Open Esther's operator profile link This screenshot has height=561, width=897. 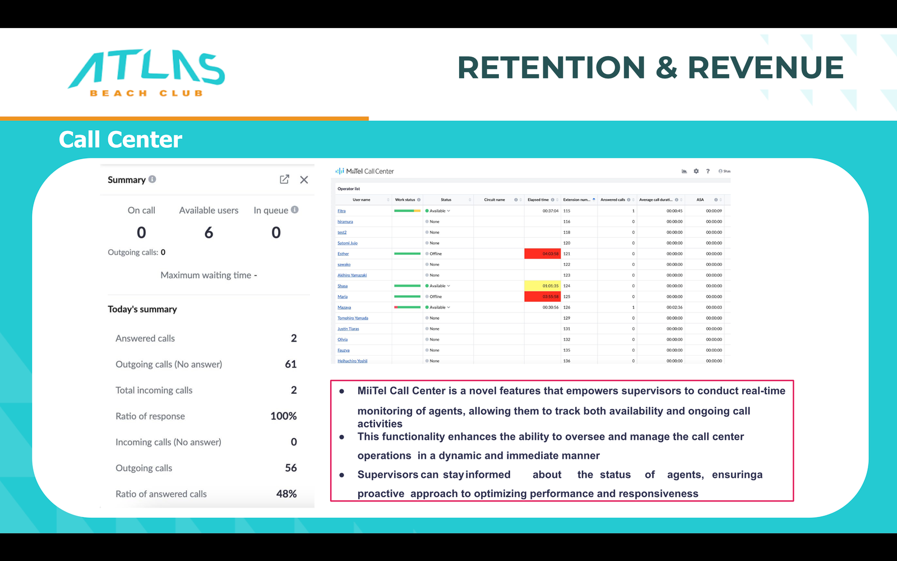[x=343, y=254]
